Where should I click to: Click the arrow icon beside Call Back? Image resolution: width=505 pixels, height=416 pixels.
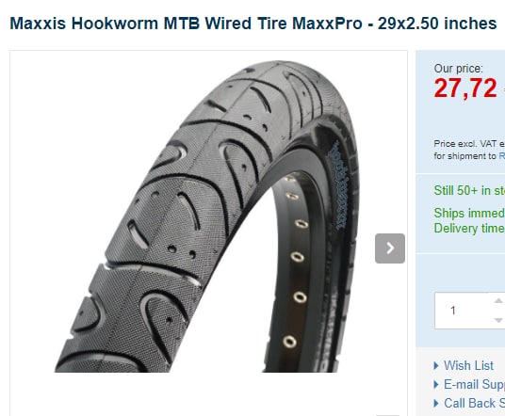point(436,403)
